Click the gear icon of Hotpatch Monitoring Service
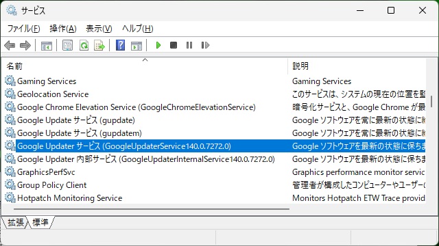Viewport: 439px width, 246px height. pos(10,197)
